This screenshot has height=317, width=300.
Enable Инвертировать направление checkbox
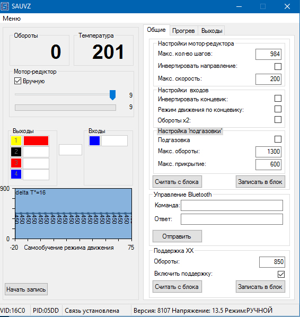pyautogui.click(x=278, y=66)
